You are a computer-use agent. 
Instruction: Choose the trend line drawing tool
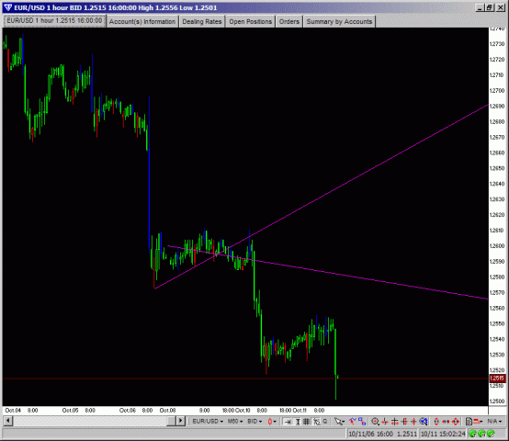[353, 421]
